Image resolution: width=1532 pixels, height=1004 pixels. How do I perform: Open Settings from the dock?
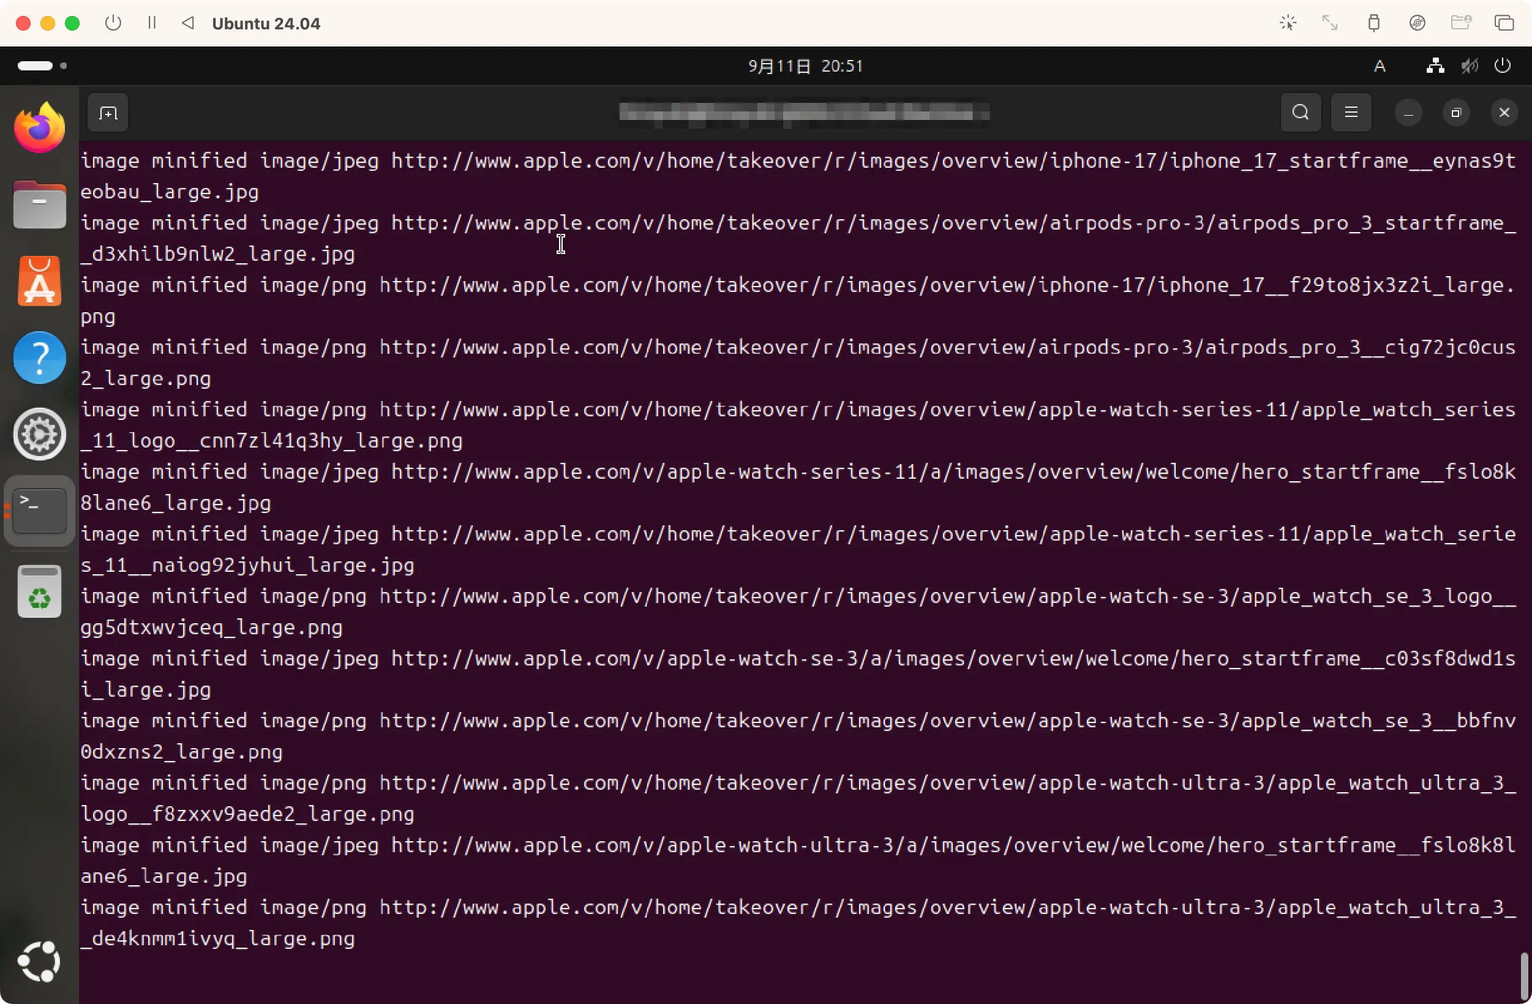(x=39, y=435)
